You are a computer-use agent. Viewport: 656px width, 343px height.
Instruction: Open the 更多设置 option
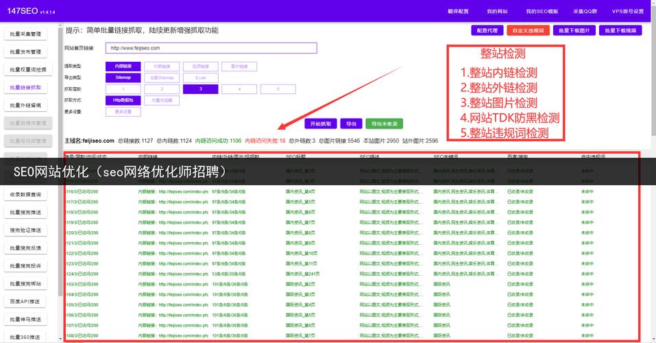tap(123, 112)
